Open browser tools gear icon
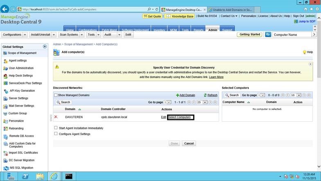Screen dimensions: 321x181 click(x=317, y=9)
